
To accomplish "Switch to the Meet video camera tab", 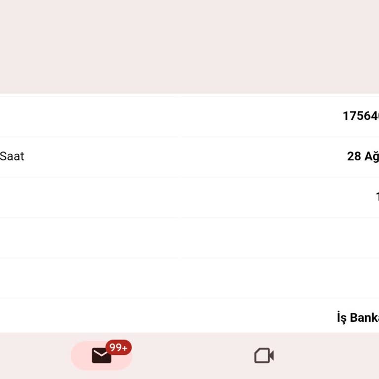I will click(264, 355).
